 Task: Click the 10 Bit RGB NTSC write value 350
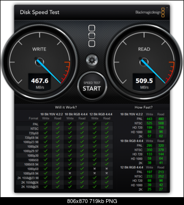(149, 150)
